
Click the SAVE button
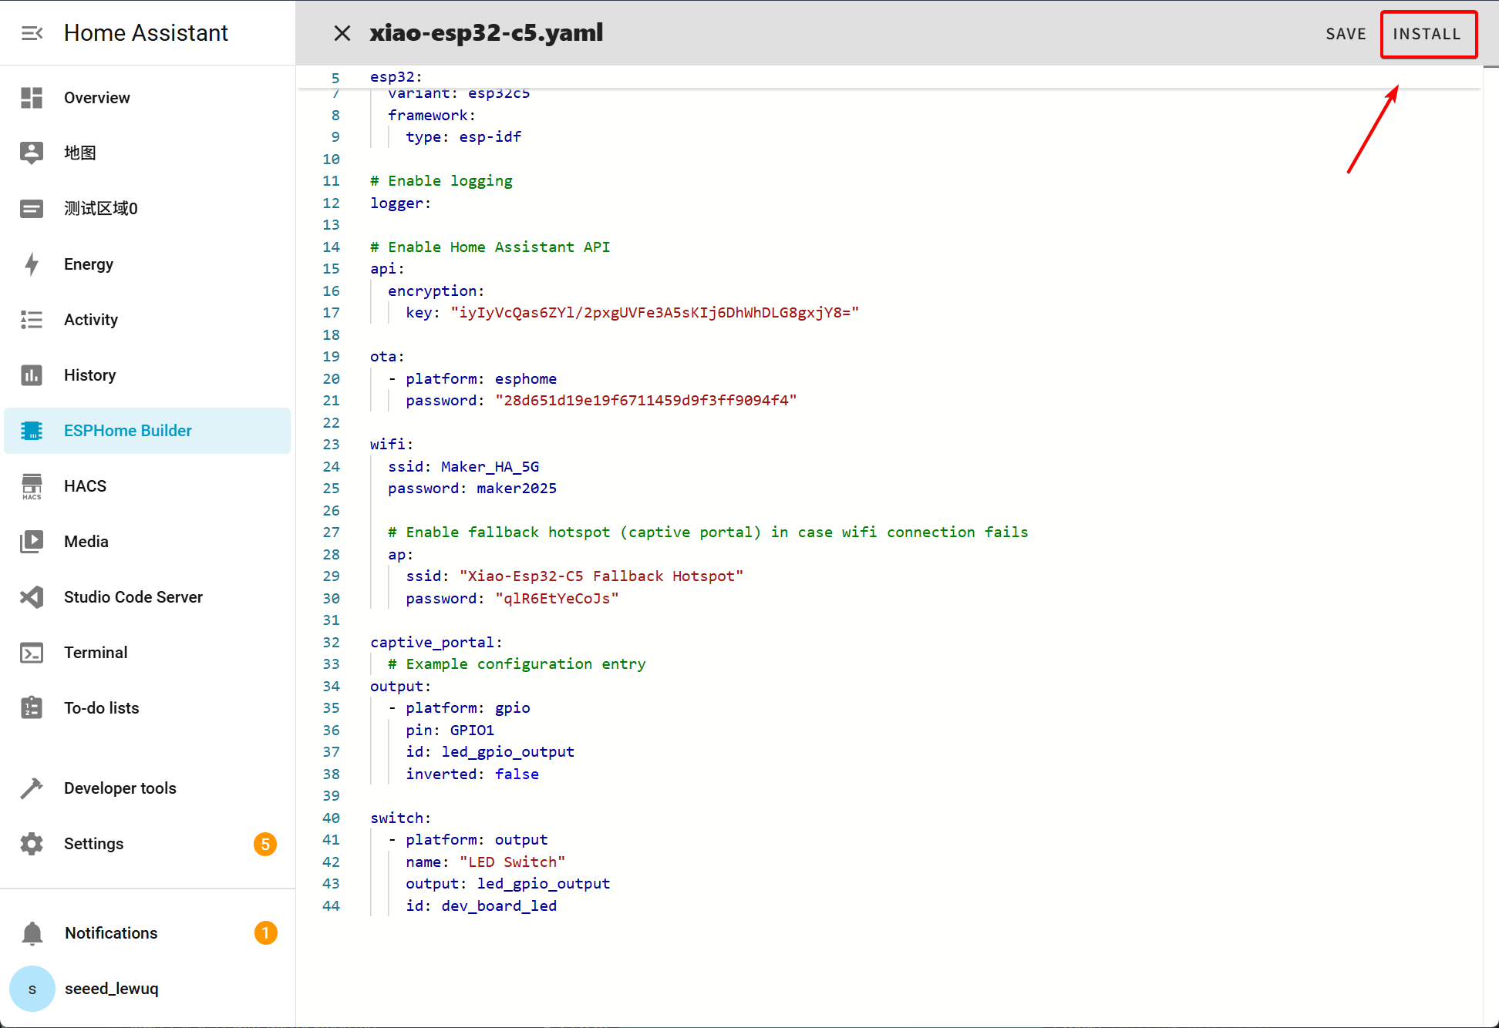point(1346,34)
